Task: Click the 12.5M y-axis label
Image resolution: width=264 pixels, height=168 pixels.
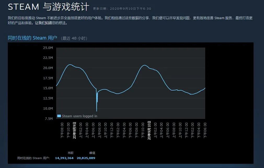Action: click(48, 98)
